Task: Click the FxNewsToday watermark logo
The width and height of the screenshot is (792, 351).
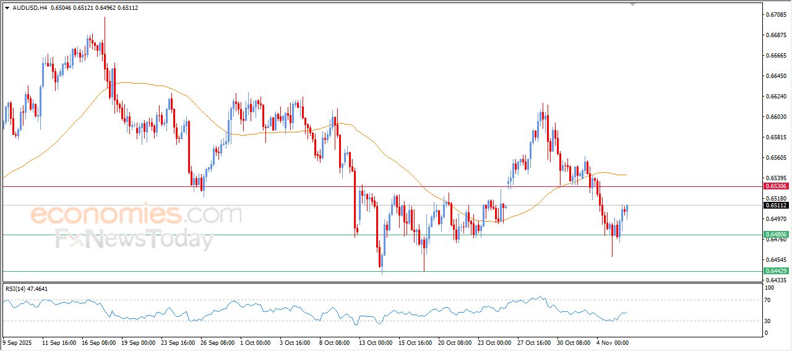Action: tap(134, 238)
